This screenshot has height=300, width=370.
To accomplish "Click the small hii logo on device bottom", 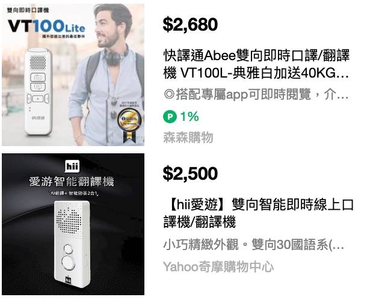I will [68, 280].
